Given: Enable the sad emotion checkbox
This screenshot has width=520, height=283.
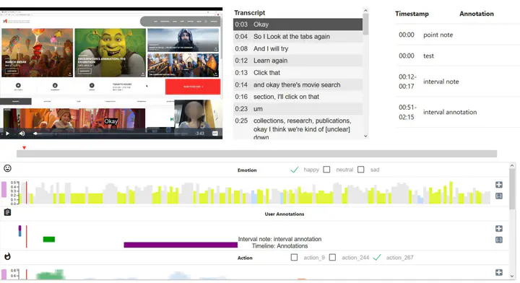Looking at the screenshot, I should [x=361, y=170].
